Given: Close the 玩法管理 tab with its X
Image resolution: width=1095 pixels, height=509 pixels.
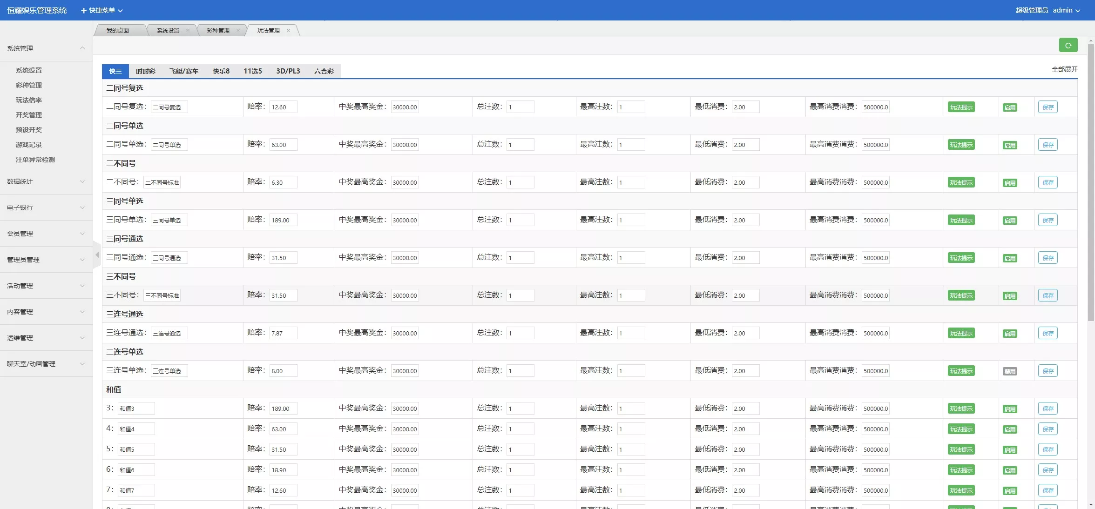Looking at the screenshot, I should point(288,31).
